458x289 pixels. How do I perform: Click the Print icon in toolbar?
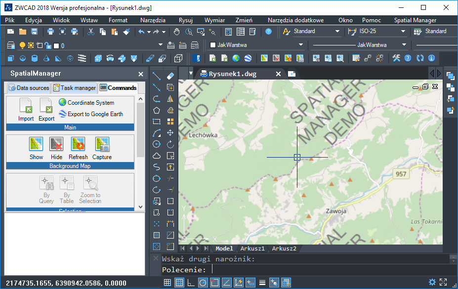pyautogui.click(x=50, y=32)
